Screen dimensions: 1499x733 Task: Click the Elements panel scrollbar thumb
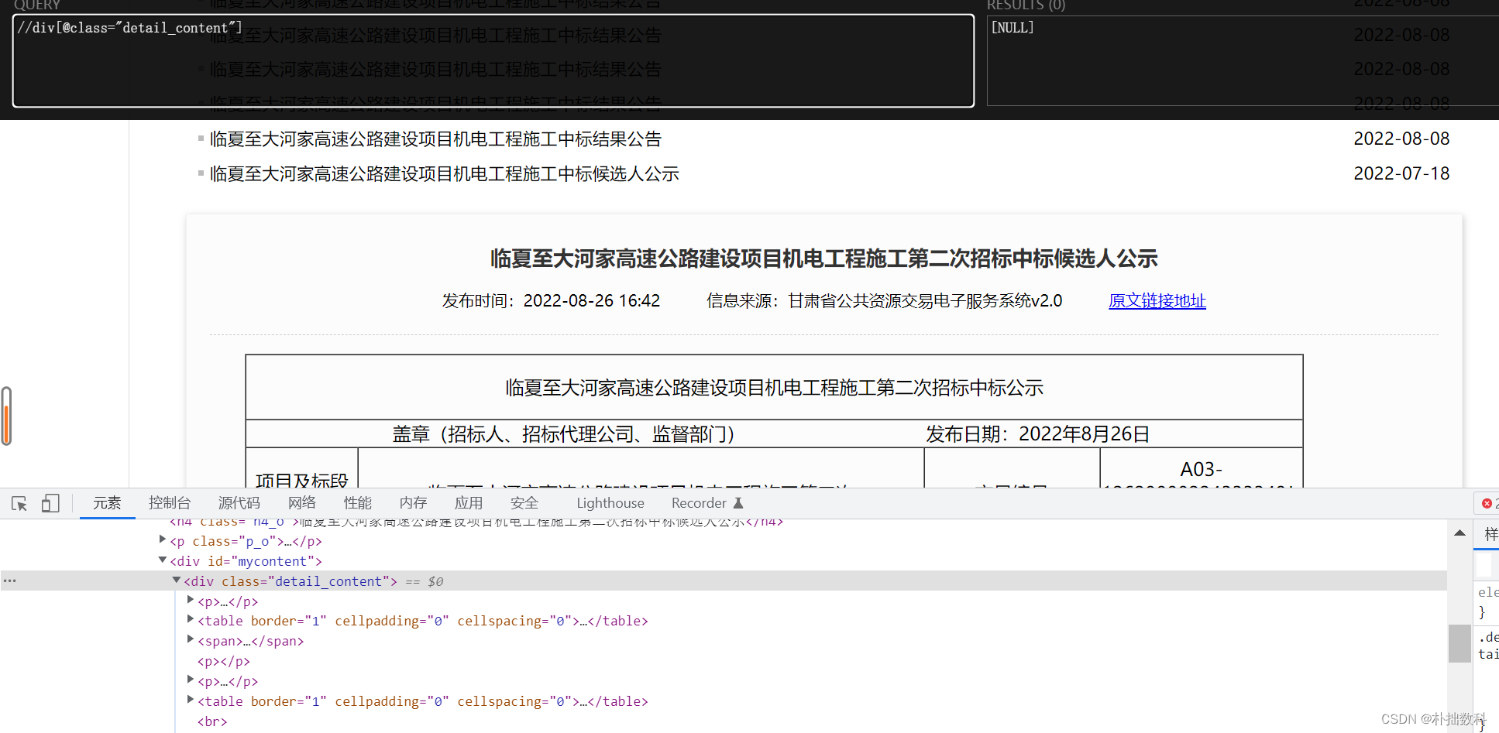coord(1459,643)
